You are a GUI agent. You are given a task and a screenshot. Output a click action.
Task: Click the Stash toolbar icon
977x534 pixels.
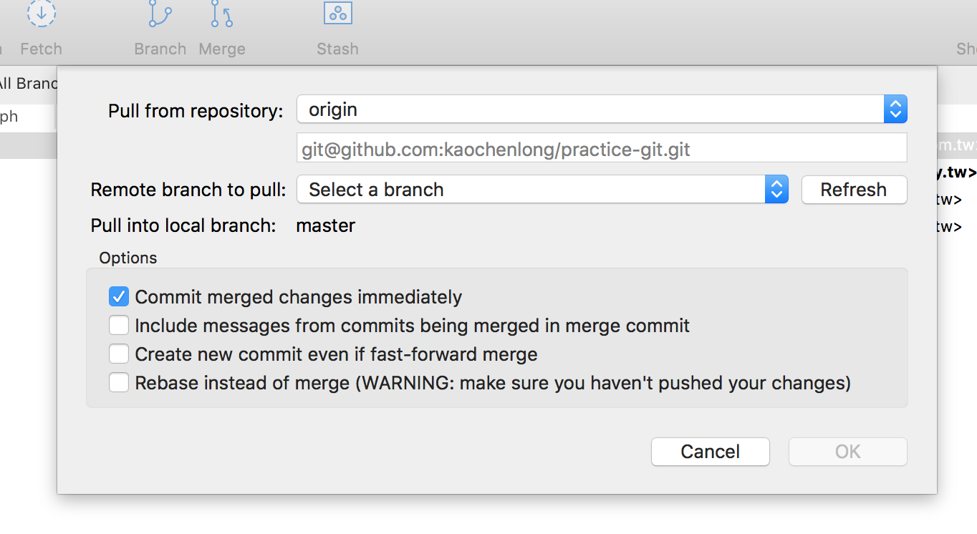point(338,16)
